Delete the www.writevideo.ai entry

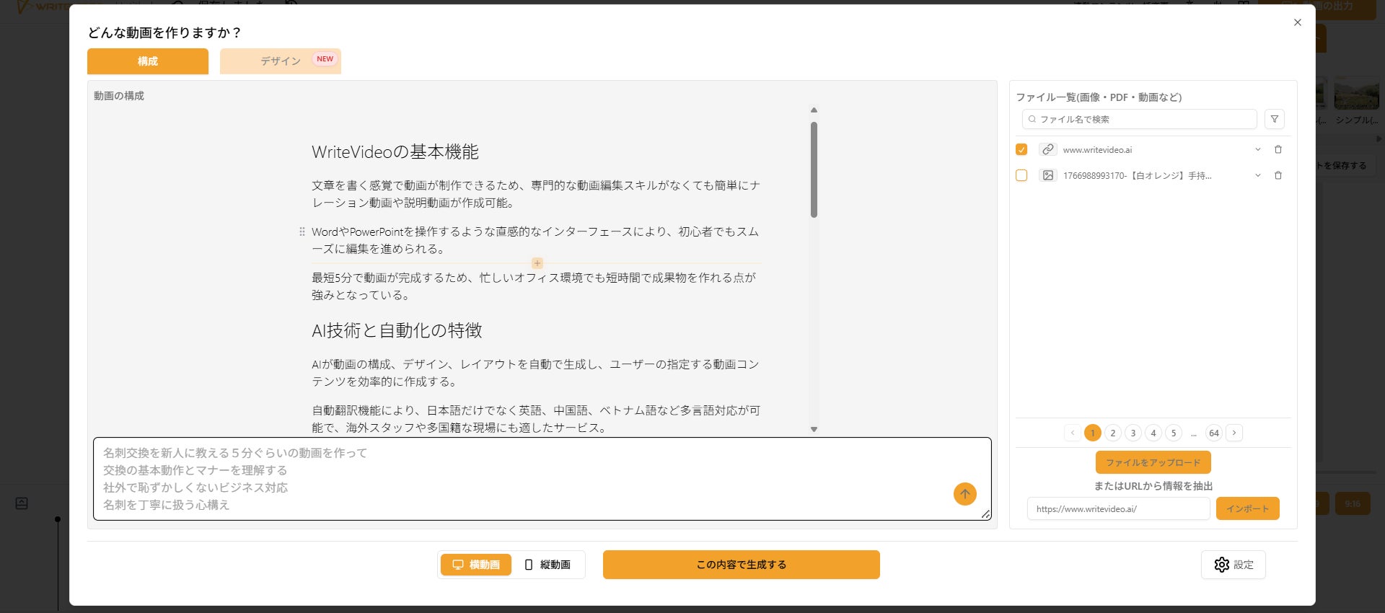click(1278, 149)
